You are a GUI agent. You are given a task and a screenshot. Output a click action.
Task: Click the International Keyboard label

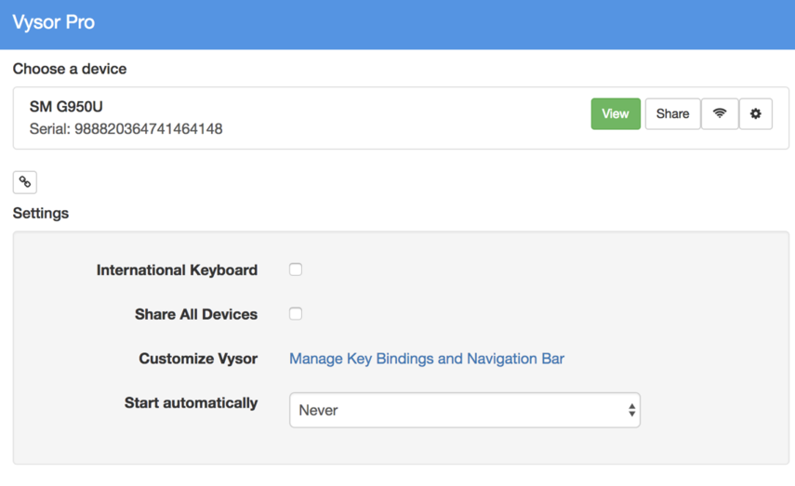pos(177,270)
